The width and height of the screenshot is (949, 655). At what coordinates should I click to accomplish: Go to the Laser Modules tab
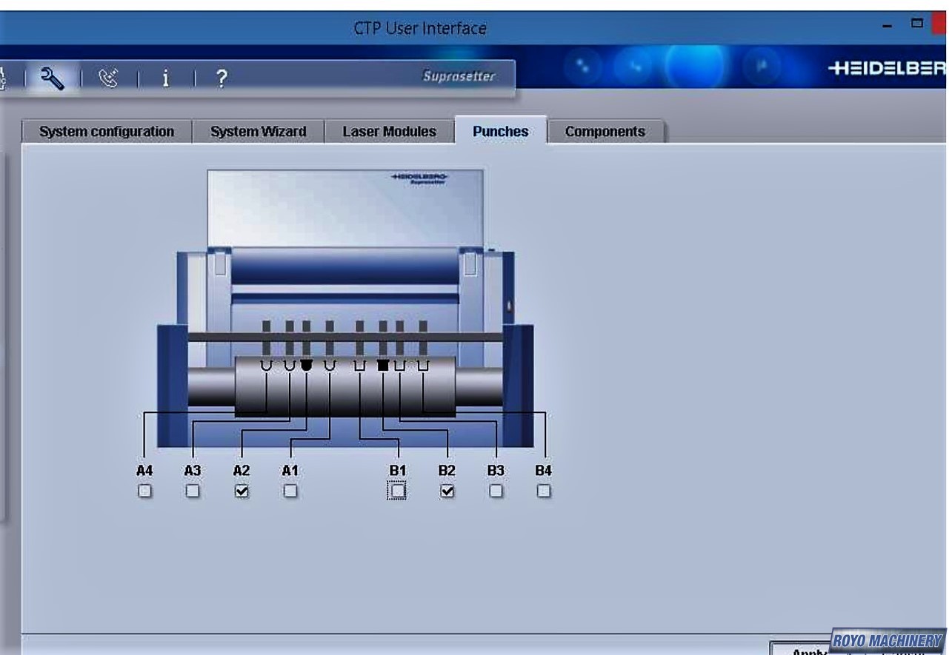pyautogui.click(x=389, y=132)
